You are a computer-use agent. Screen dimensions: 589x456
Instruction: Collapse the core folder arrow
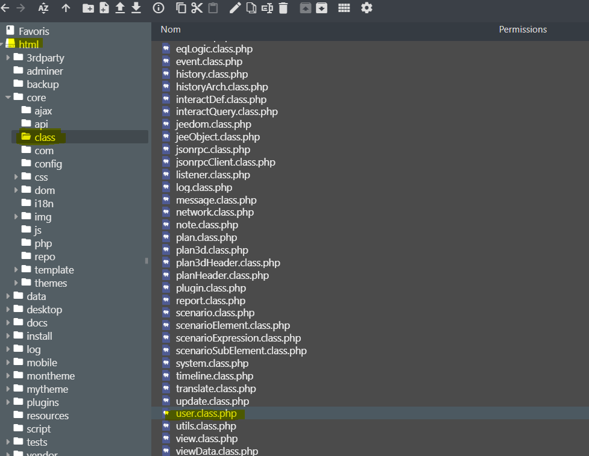[8, 97]
